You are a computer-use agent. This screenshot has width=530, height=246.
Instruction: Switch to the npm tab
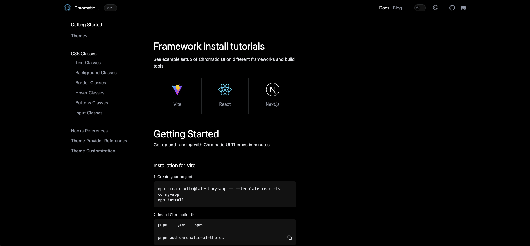[x=198, y=225]
